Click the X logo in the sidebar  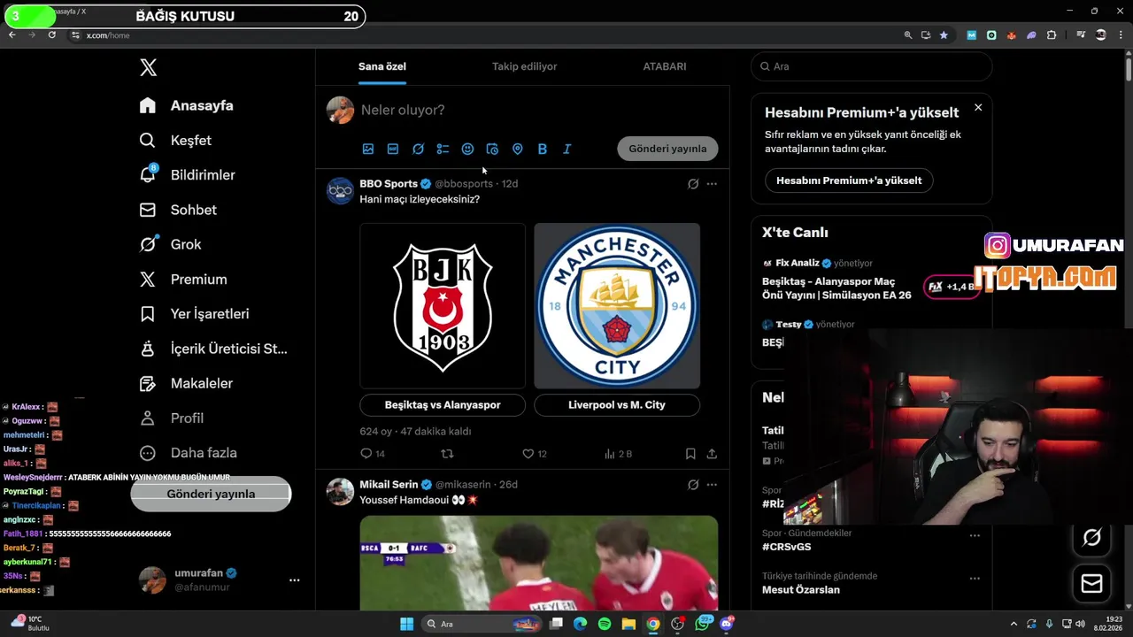click(149, 68)
